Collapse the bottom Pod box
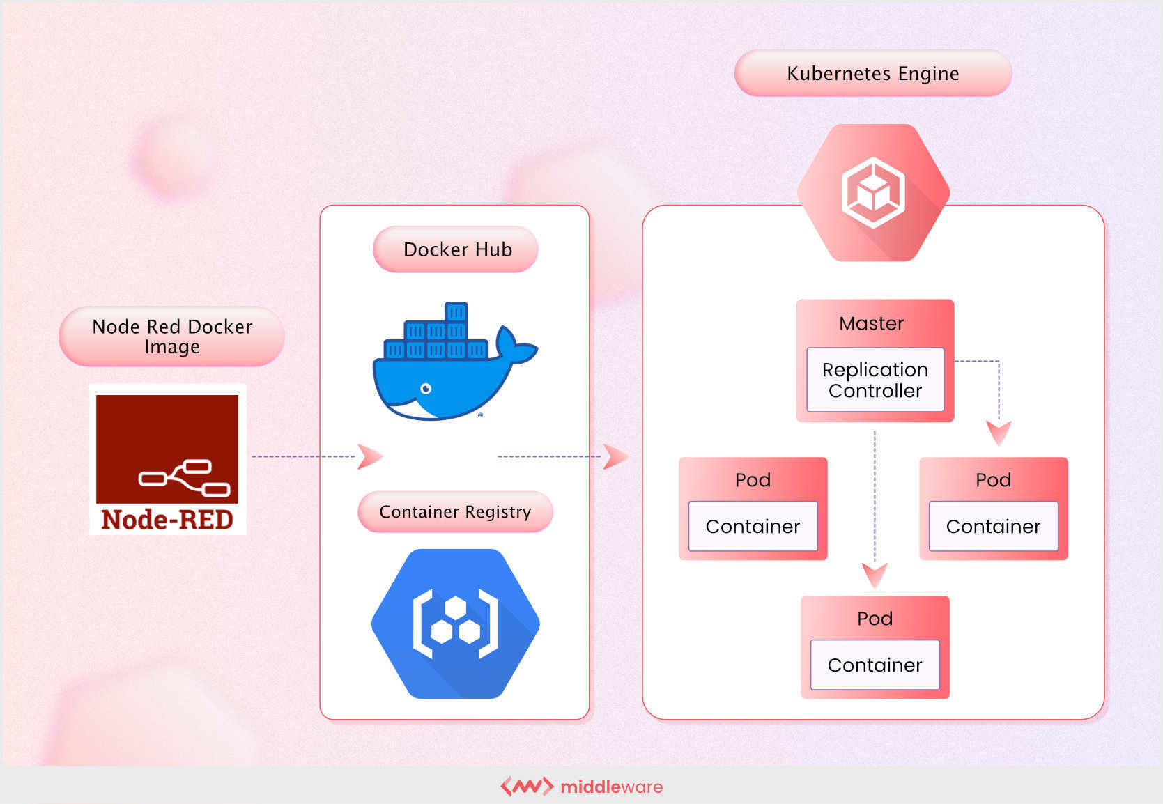 coord(874,619)
